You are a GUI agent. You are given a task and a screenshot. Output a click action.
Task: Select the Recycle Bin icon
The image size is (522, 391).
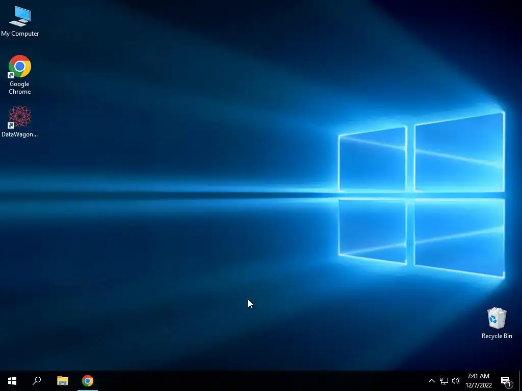pyautogui.click(x=497, y=323)
